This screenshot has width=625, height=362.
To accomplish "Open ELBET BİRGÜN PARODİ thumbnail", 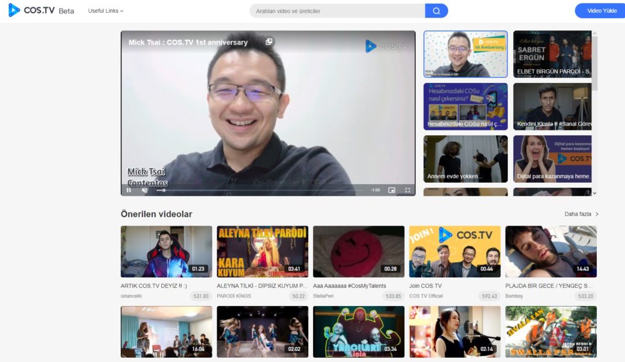I will point(552,54).
